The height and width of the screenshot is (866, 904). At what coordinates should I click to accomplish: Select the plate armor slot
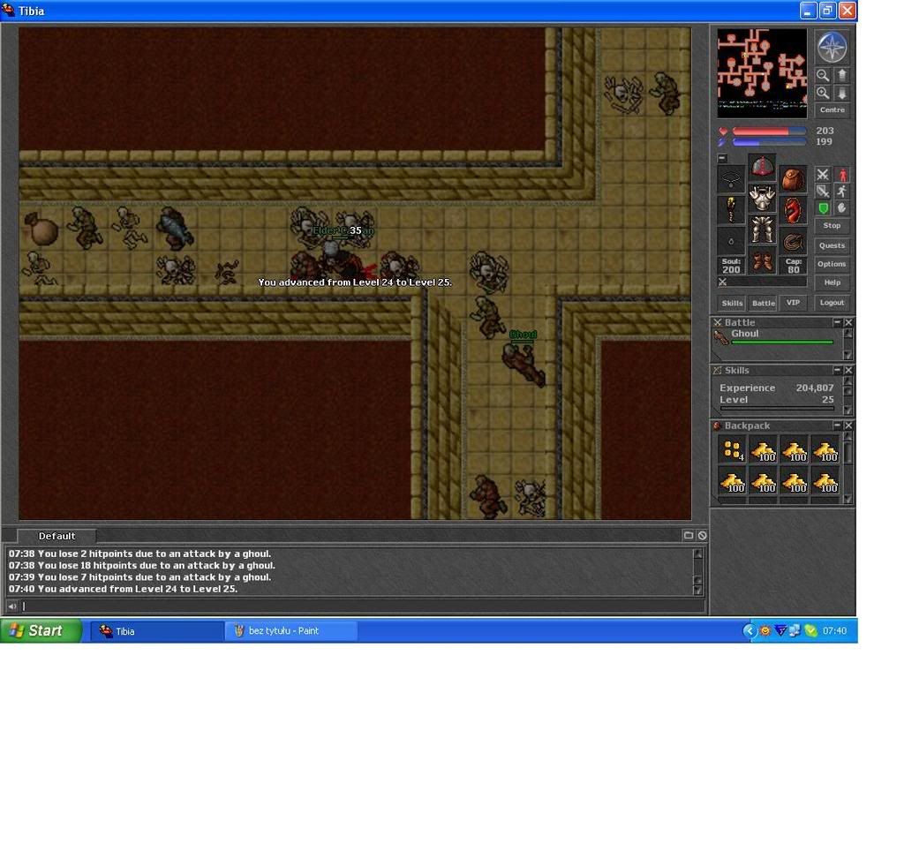[x=762, y=199]
